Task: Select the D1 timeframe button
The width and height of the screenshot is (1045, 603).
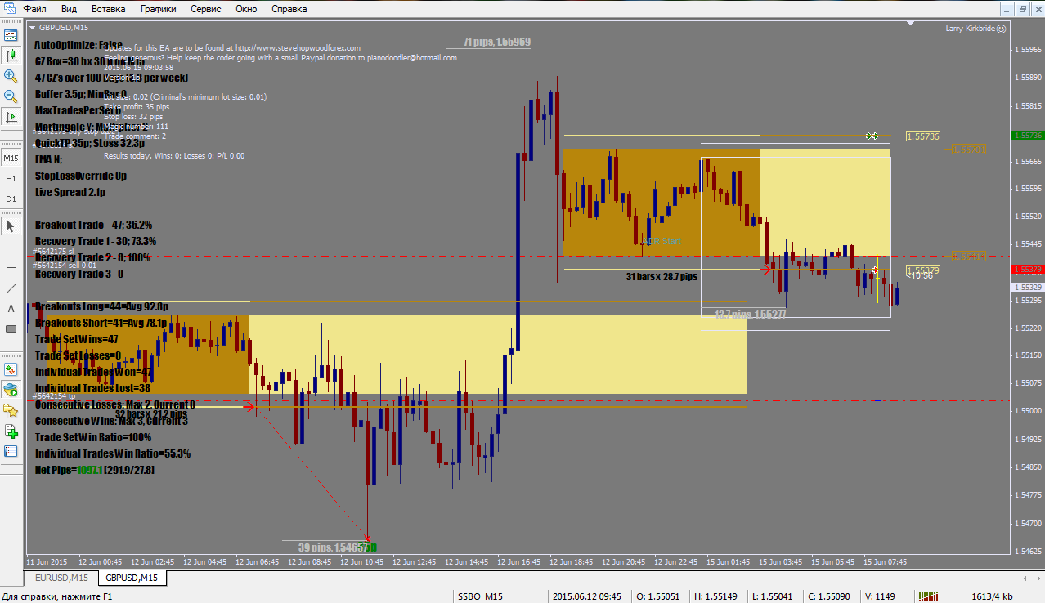Action: (x=11, y=199)
